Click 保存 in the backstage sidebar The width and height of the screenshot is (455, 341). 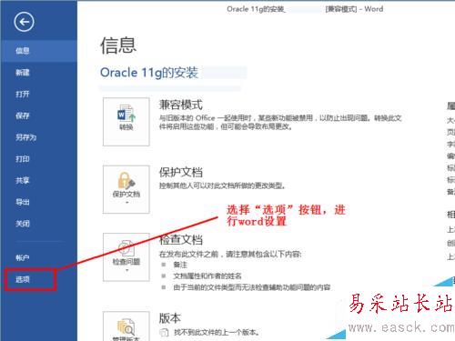(x=38, y=115)
